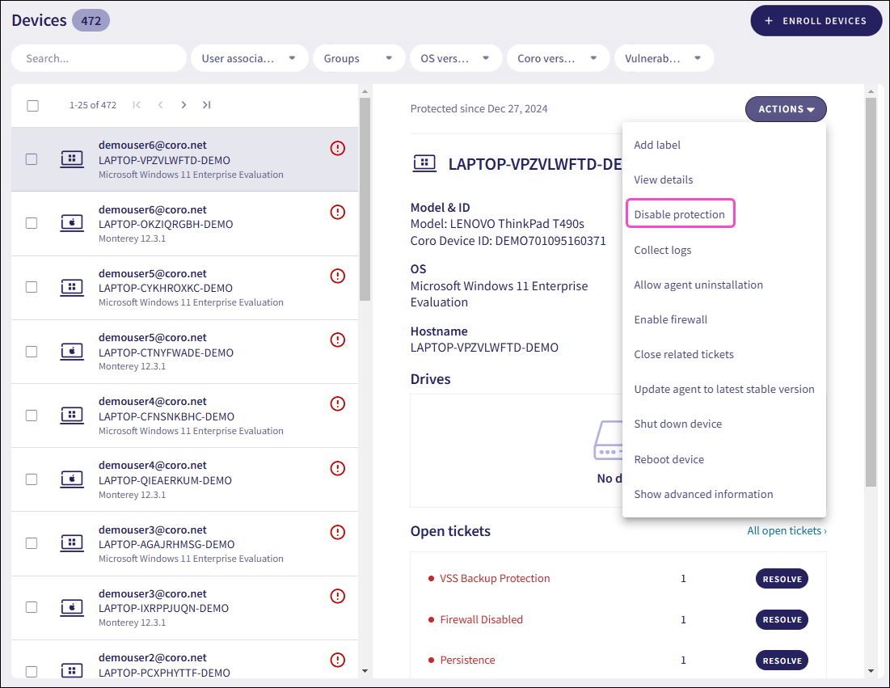
Task: Go to the first page of devices
Action: 137,104
